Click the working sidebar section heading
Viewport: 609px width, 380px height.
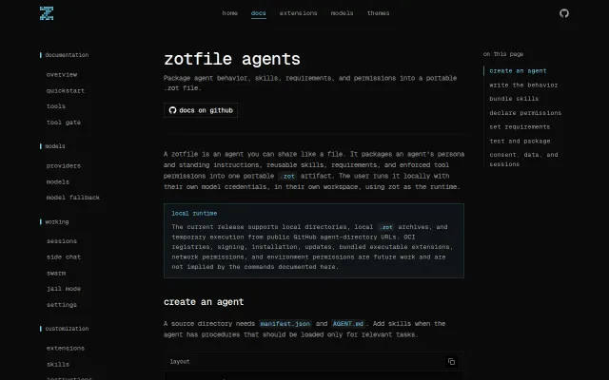pyautogui.click(x=57, y=221)
